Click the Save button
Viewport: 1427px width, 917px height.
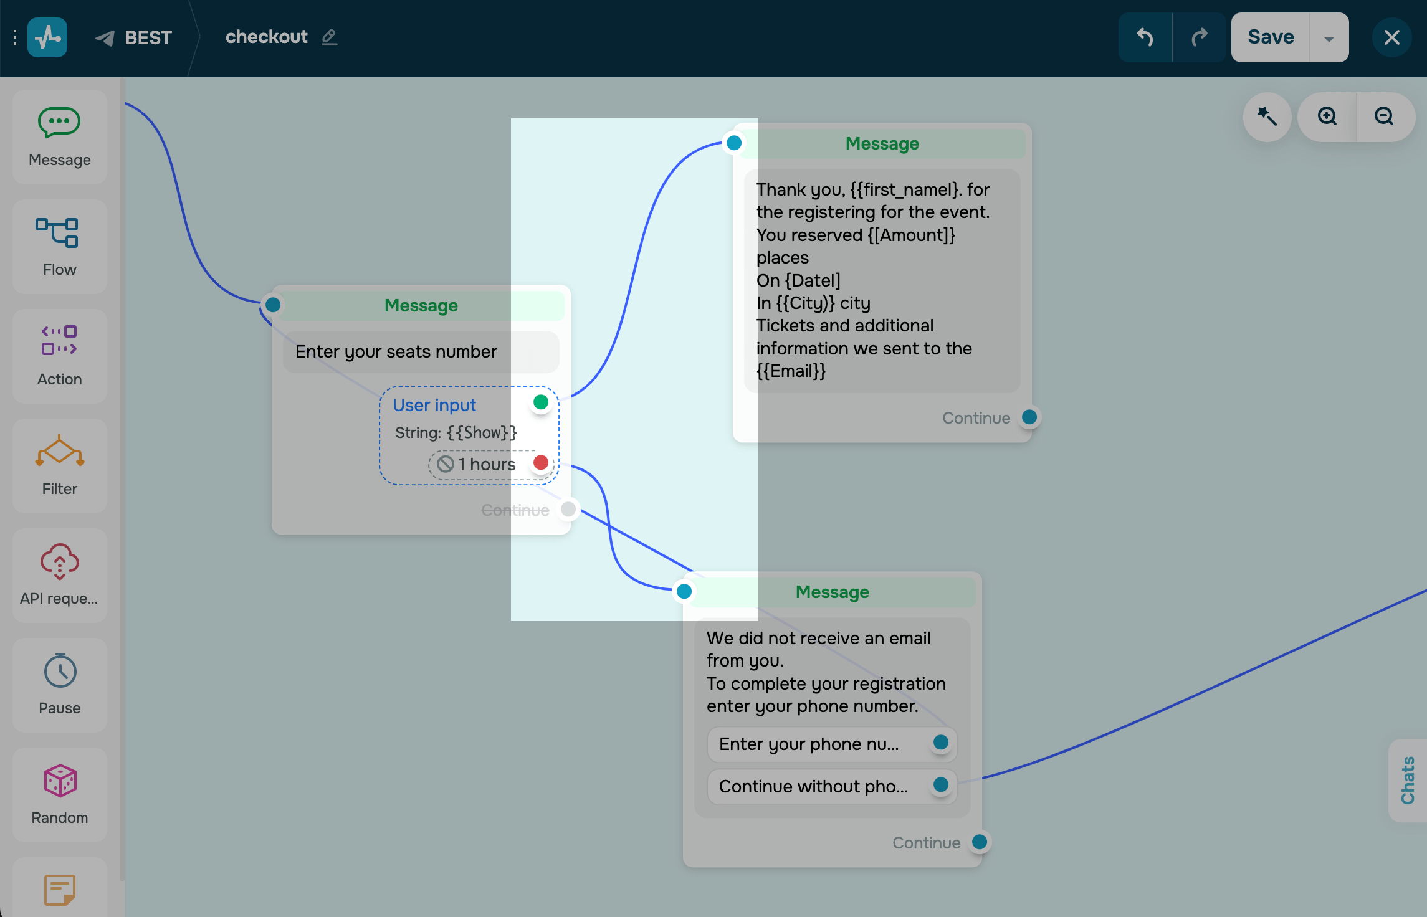click(x=1271, y=37)
